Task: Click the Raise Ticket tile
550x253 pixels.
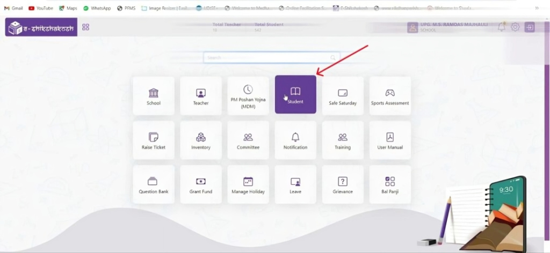Action: click(x=154, y=140)
